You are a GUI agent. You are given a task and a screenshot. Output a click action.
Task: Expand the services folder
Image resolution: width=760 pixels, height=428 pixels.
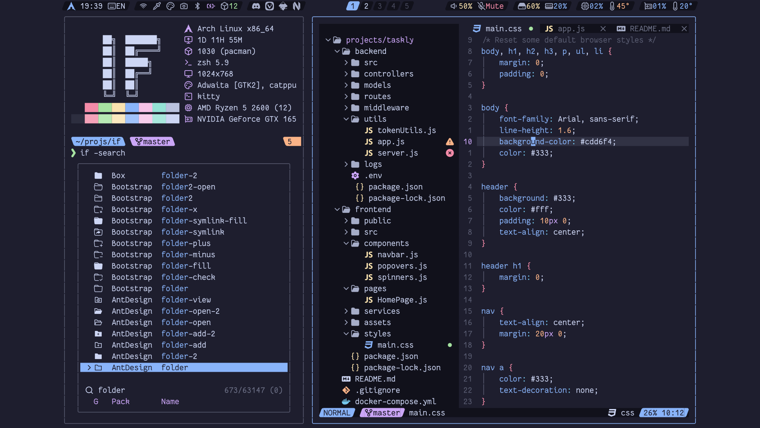[x=346, y=311]
